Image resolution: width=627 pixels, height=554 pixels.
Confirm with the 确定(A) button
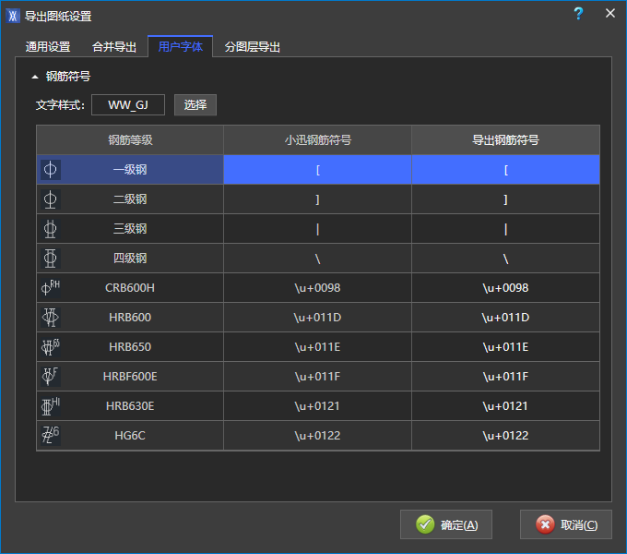[x=446, y=524]
